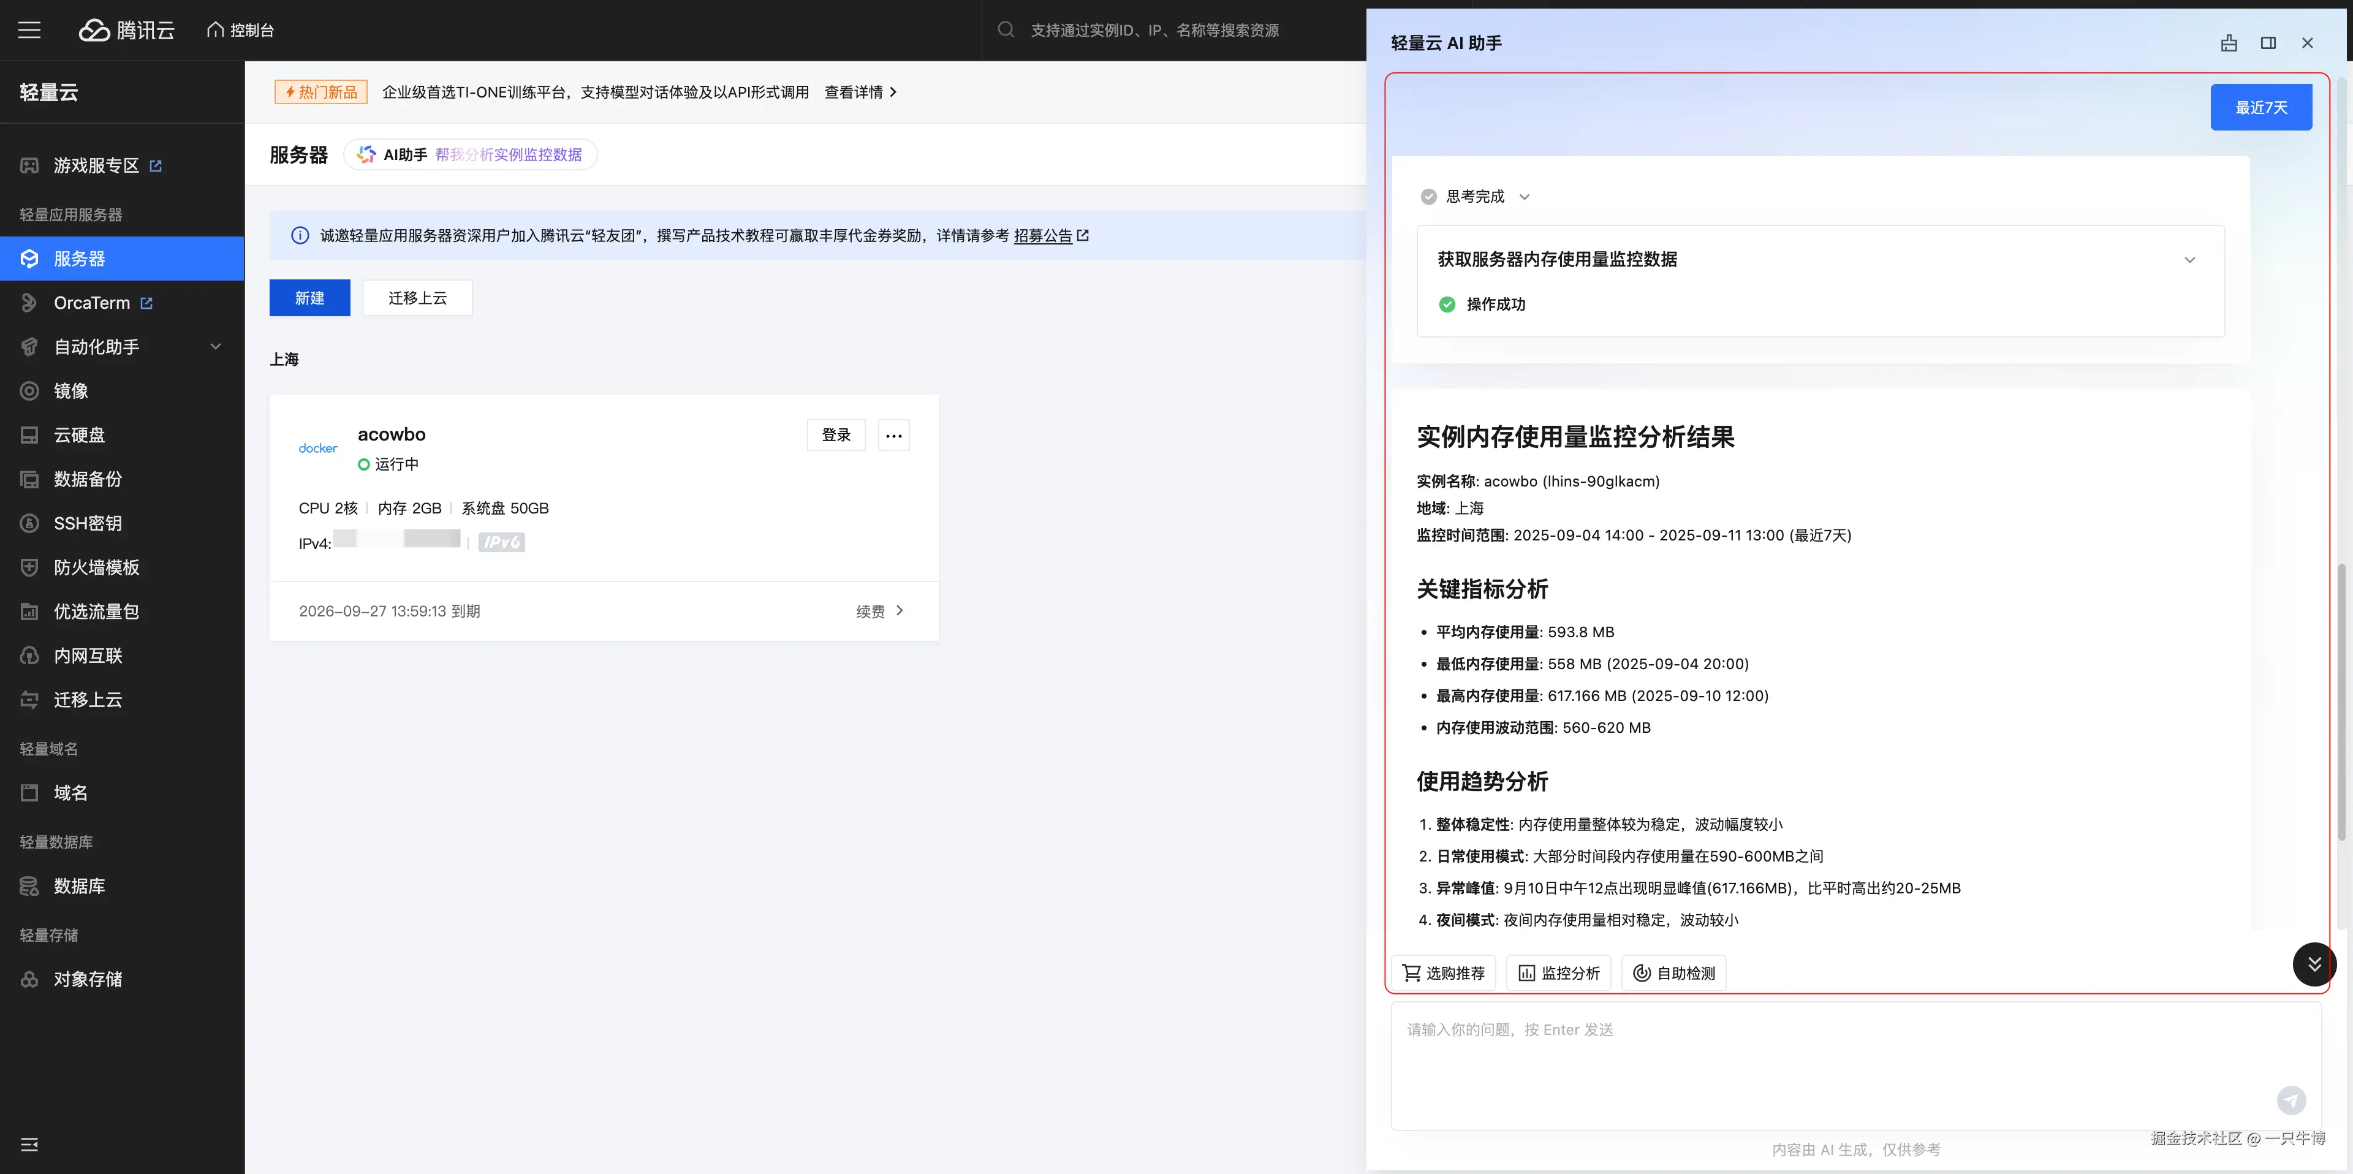Click the 新建 button to create a server
The height and width of the screenshot is (1174, 2353).
click(309, 297)
